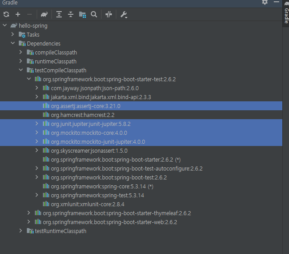Expand testRuntimeClasspath configuration

click(21, 231)
